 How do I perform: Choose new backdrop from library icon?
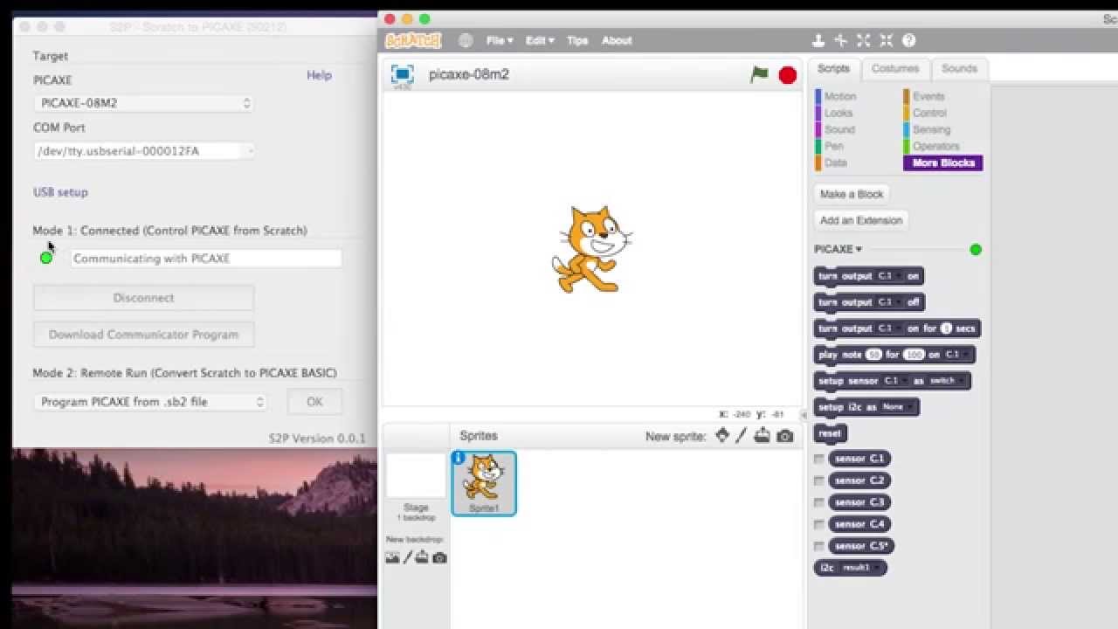[x=392, y=557]
